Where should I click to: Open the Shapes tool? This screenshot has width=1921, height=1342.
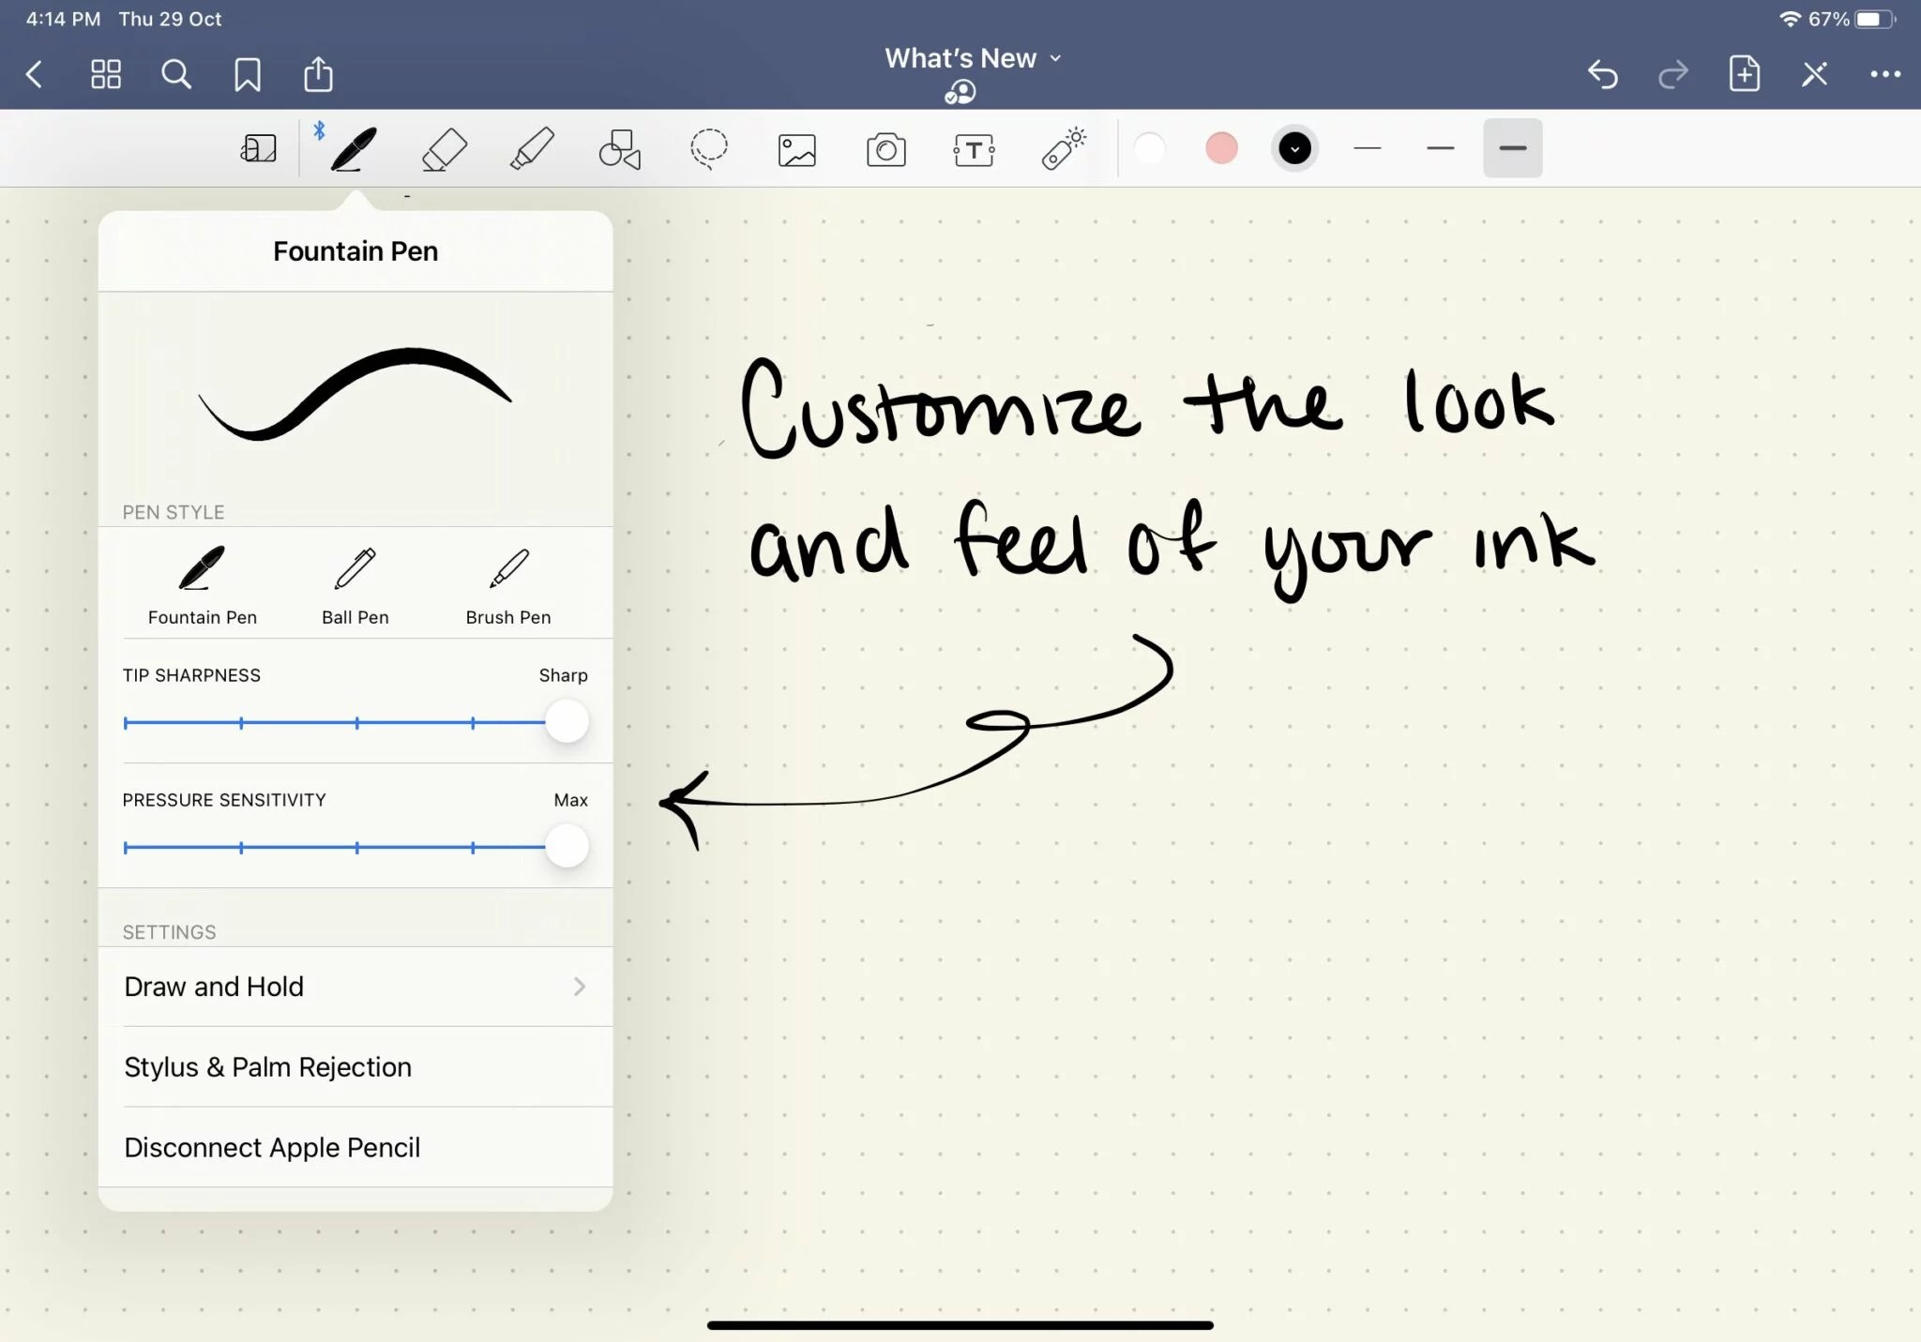(x=618, y=148)
